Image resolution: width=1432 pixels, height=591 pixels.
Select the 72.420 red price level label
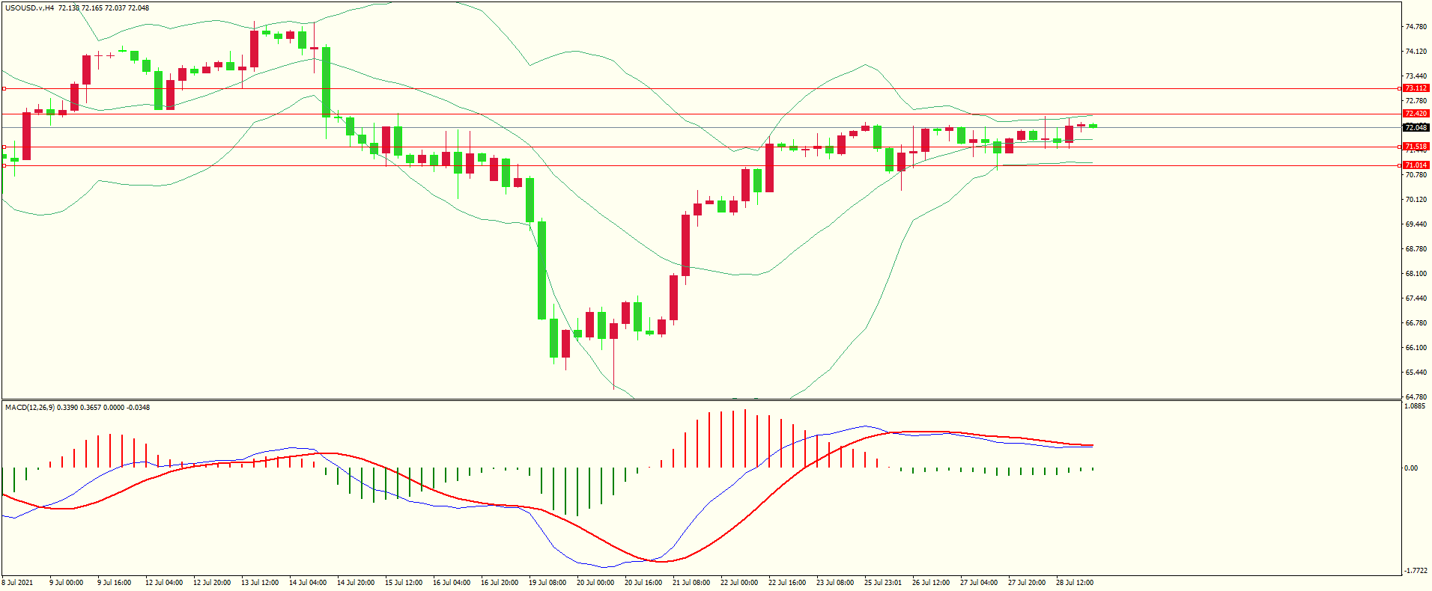pos(1415,114)
